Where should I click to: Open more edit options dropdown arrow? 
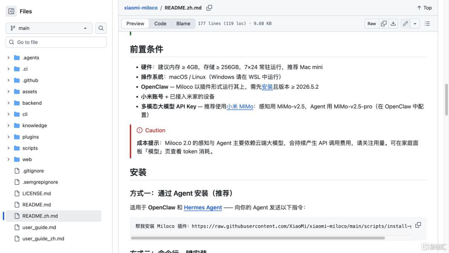tap(415, 23)
